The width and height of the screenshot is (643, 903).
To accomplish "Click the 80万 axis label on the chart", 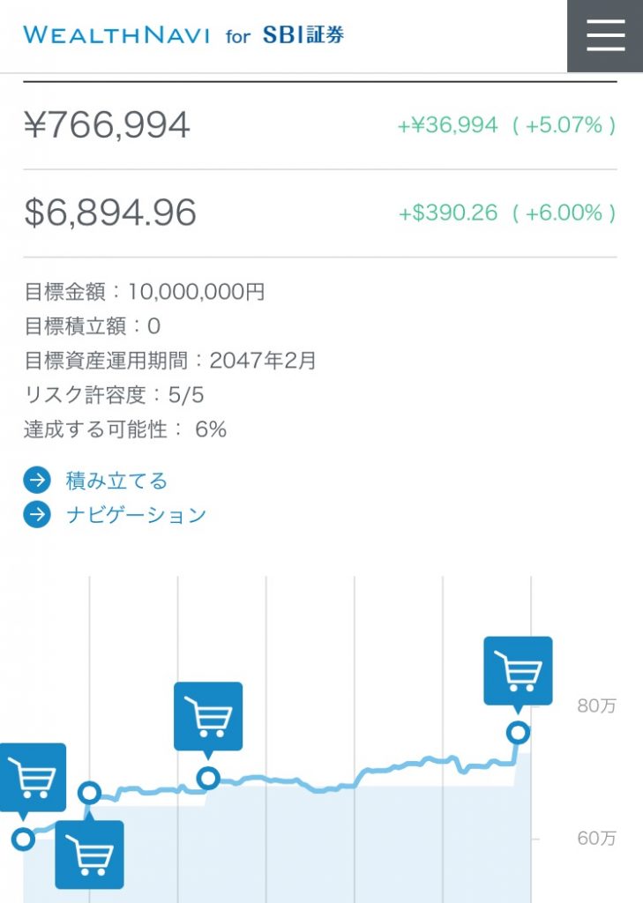I will coord(596,705).
